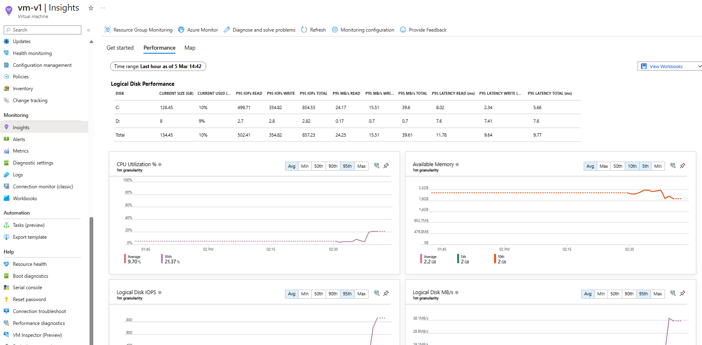Select the C: disk row

coord(348,107)
